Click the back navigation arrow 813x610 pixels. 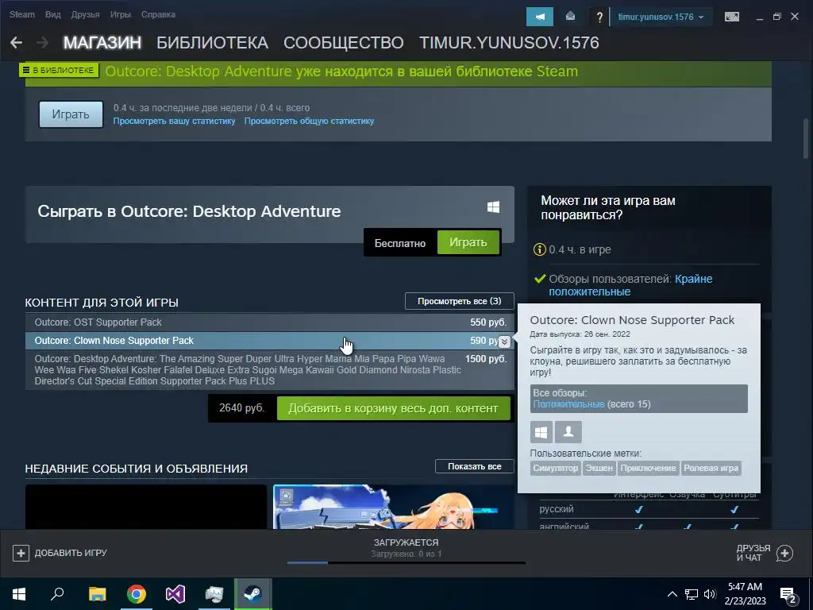click(16, 43)
